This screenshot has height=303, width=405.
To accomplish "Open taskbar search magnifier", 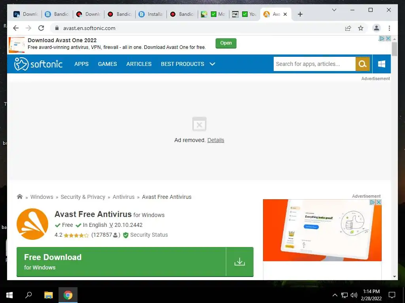I will [x=28, y=295].
